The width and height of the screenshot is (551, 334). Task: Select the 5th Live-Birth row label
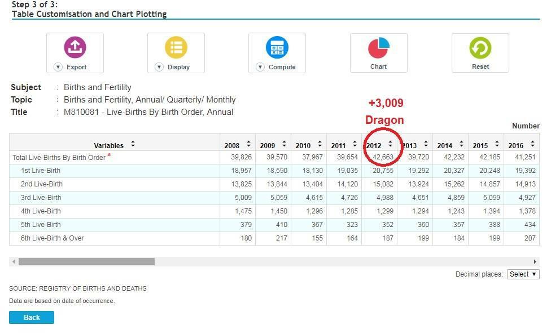pos(41,225)
